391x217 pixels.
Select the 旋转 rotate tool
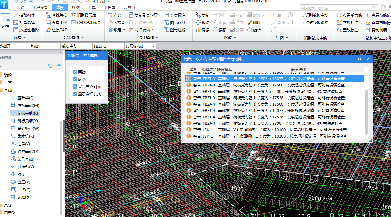point(254,30)
